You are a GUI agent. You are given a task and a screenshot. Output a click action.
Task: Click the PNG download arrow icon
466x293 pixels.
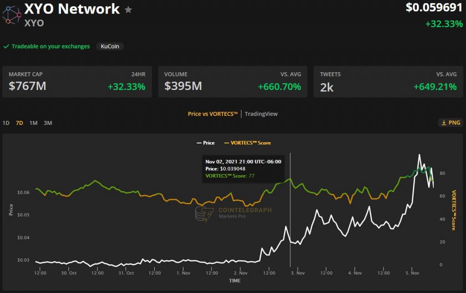[x=444, y=123]
